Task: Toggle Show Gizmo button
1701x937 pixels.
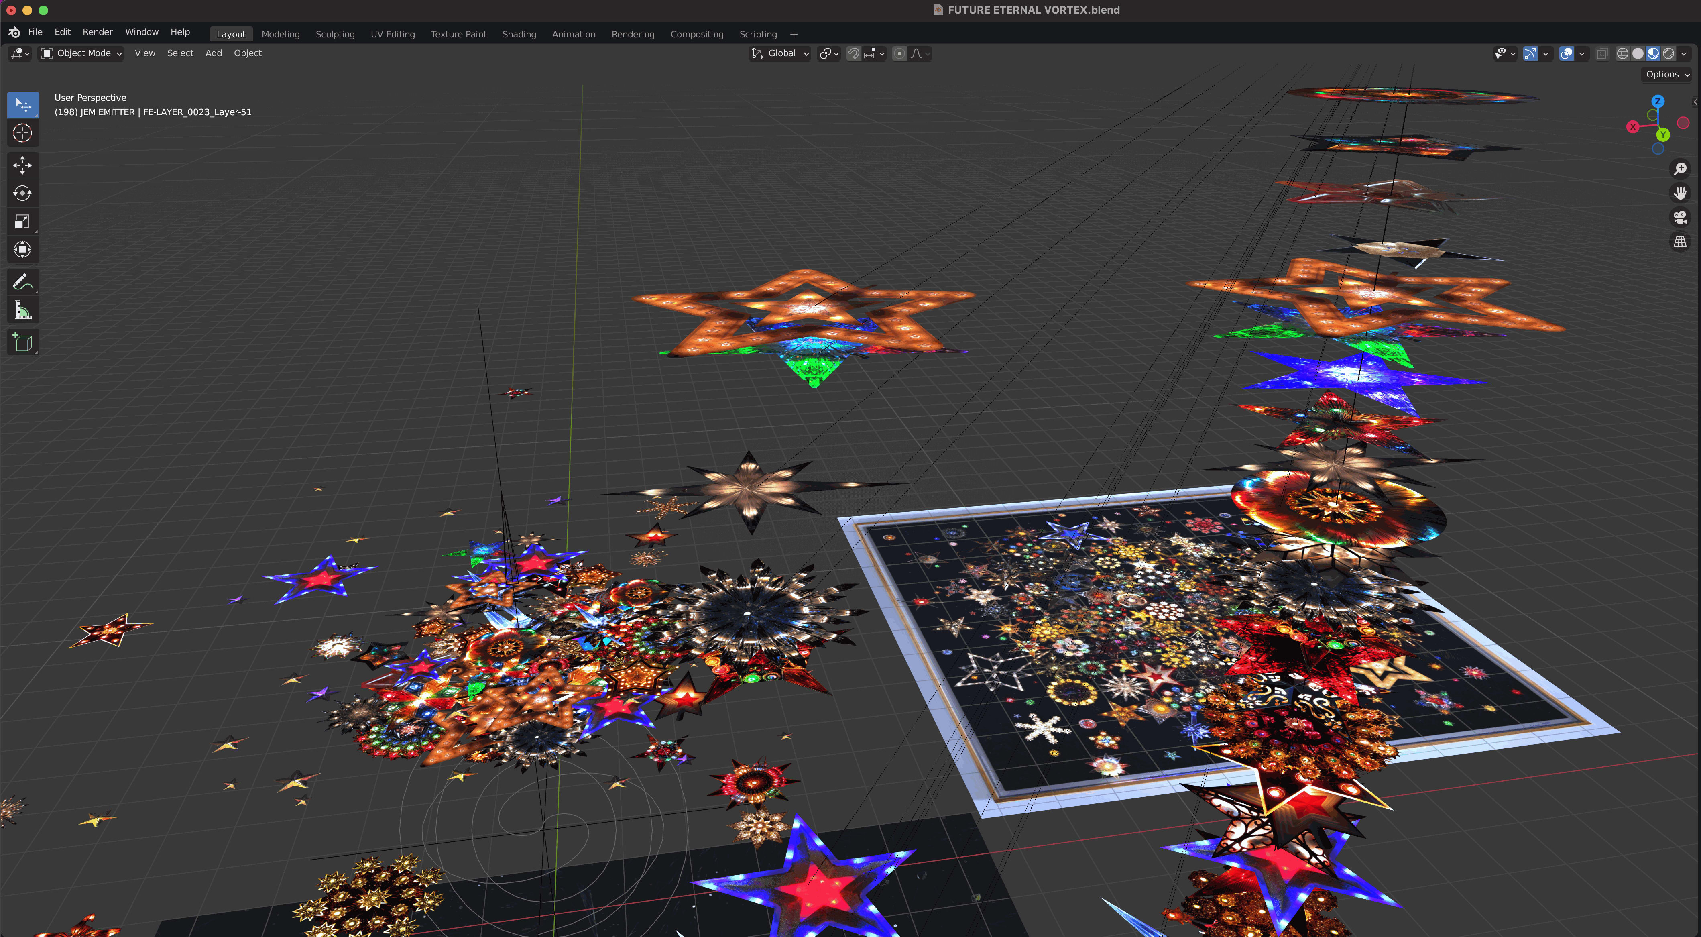Action: click(1531, 53)
